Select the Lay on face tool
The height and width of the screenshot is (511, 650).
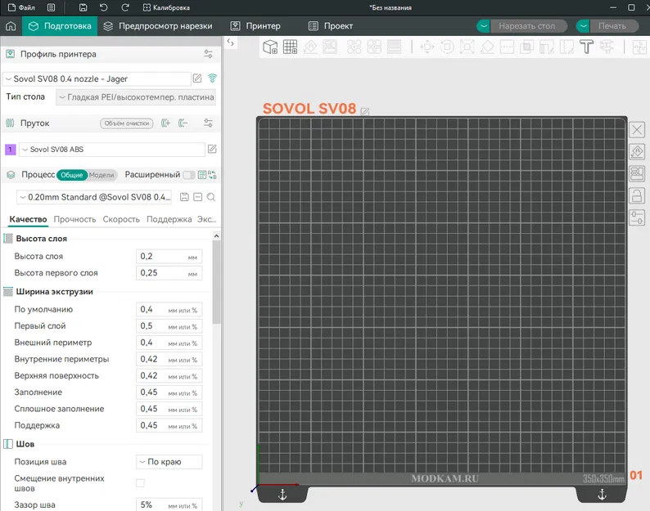(486, 47)
